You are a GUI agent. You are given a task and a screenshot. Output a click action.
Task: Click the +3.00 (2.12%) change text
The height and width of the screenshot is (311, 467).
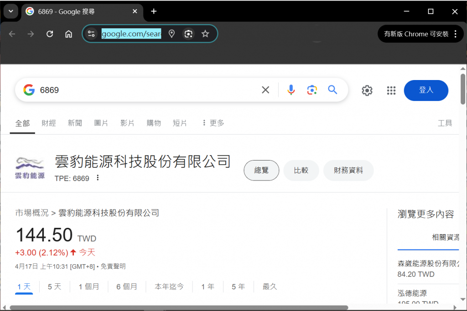(x=42, y=253)
